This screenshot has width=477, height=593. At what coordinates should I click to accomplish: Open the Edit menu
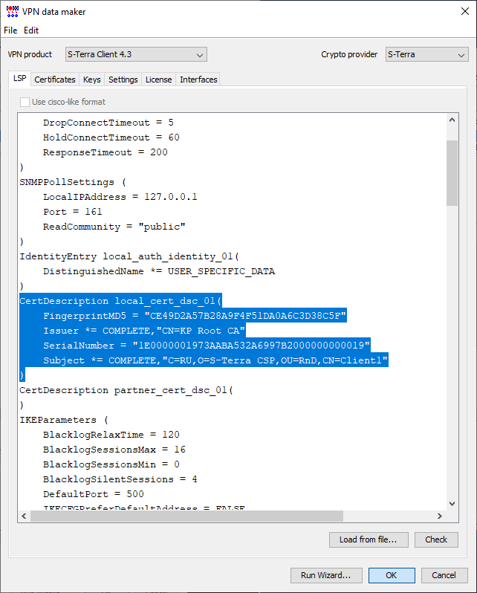coord(31,30)
